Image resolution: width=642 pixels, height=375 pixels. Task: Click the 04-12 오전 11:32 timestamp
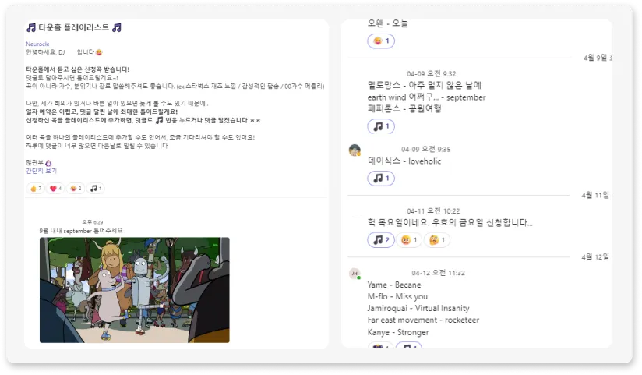[x=438, y=273]
